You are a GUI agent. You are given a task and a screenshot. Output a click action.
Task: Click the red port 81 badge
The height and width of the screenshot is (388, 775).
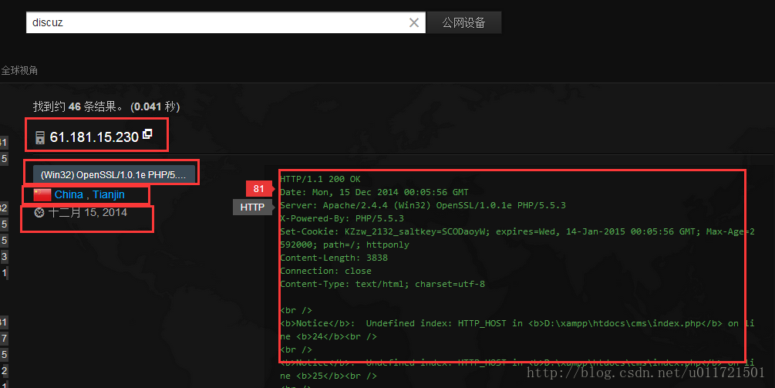258,188
